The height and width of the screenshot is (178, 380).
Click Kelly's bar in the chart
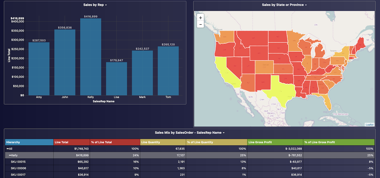91,57
